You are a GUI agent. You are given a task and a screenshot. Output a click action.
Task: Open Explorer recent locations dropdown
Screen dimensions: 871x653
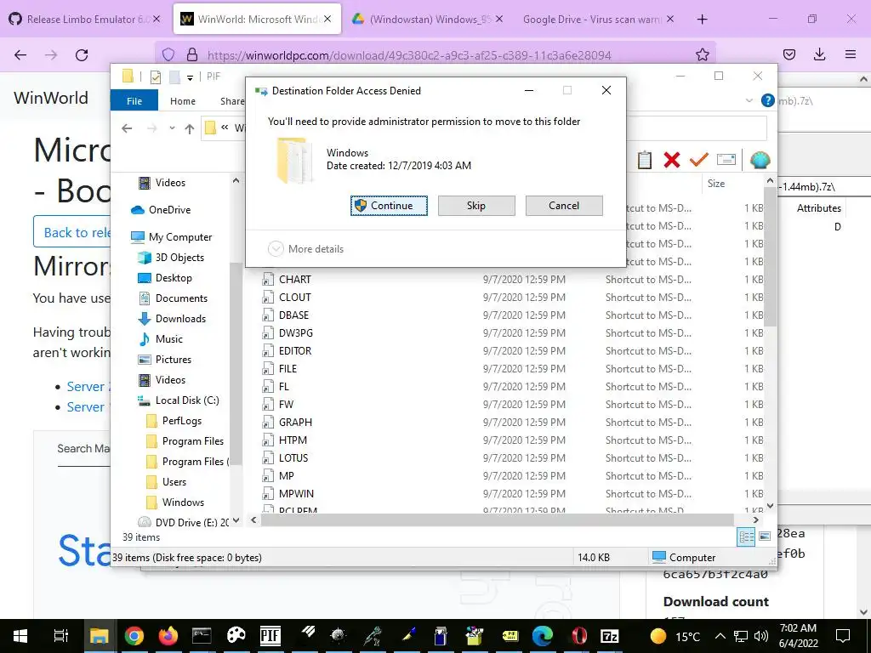(172, 129)
